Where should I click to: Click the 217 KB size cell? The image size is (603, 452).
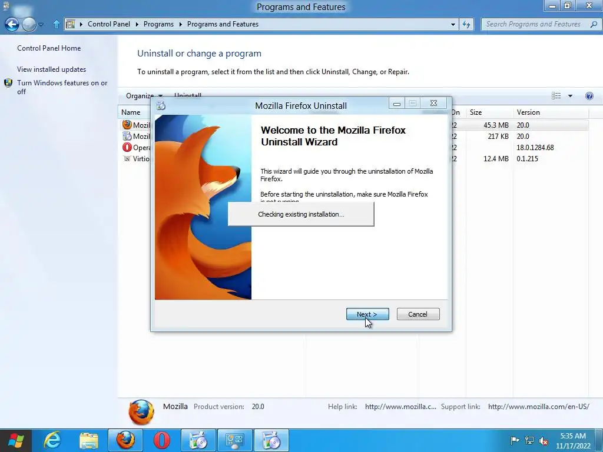click(x=498, y=137)
